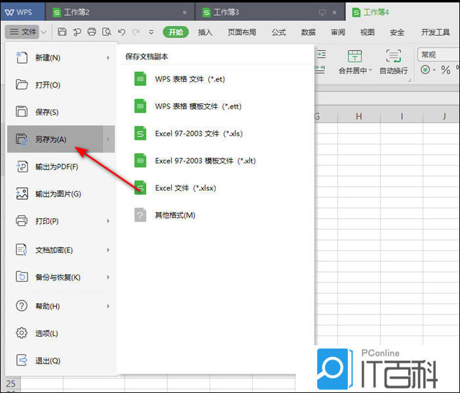Image resolution: width=460 pixels, height=393 pixels.
Task: Open 帮助(H) in the file menu
Action: point(61,306)
